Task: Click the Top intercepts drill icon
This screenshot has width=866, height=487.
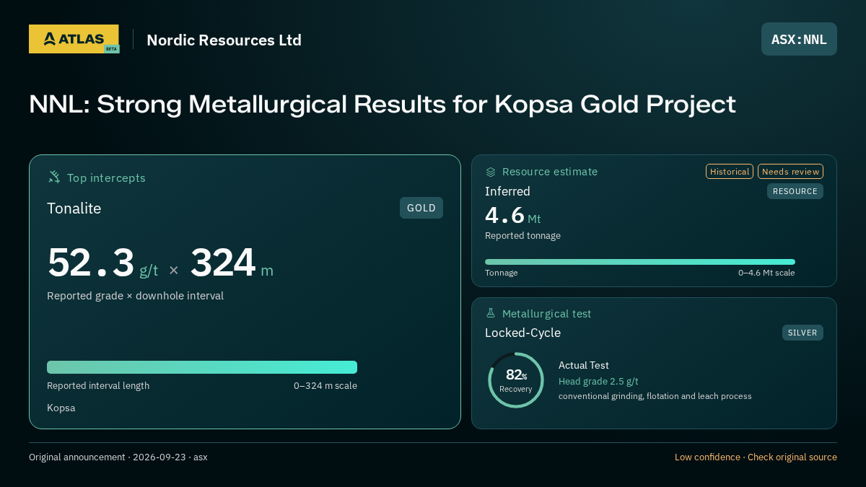Action: pyautogui.click(x=54, y=177)
